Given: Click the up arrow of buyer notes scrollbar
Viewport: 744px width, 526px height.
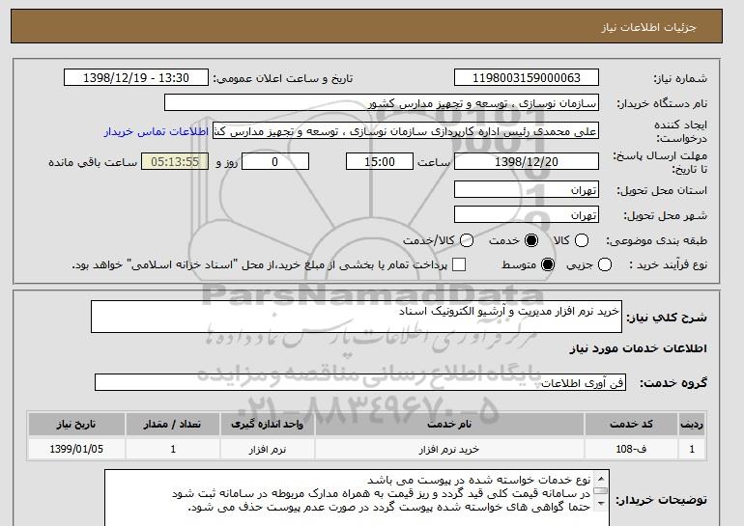Looking at the screenshot, I should [601, 479].
